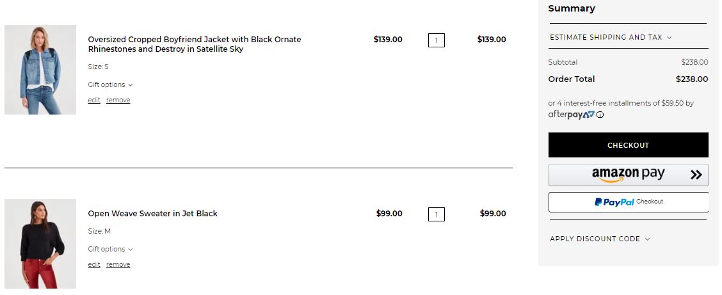Click the Afterpay info icon
The height and width of the screenshot is (295, 722).
[600, 115]
